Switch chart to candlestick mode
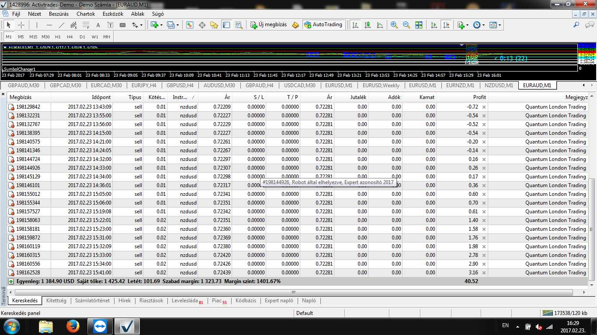597x335 pixels. [x=368, y=25]
